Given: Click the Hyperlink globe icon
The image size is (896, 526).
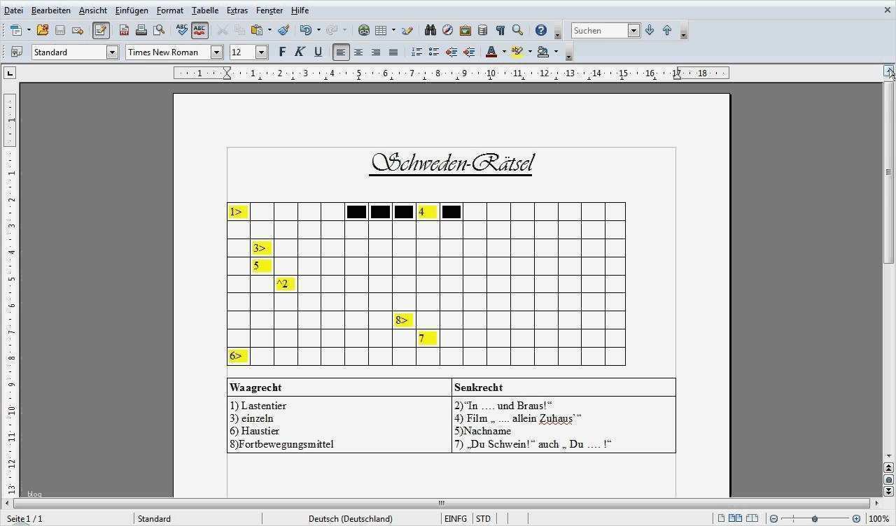Looking at the screenshot, I should tap(363, 30).
